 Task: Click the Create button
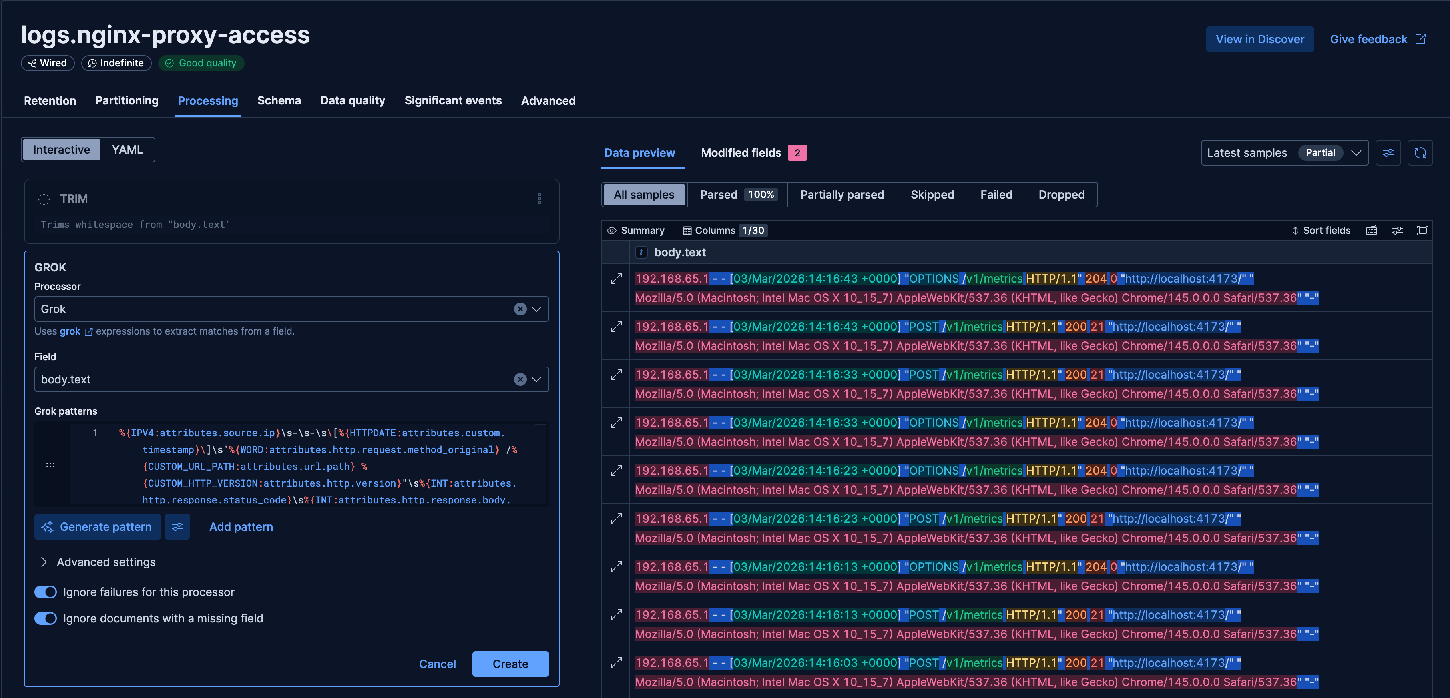[510, 664]
